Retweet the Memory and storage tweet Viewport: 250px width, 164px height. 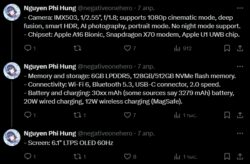point(78,115)
